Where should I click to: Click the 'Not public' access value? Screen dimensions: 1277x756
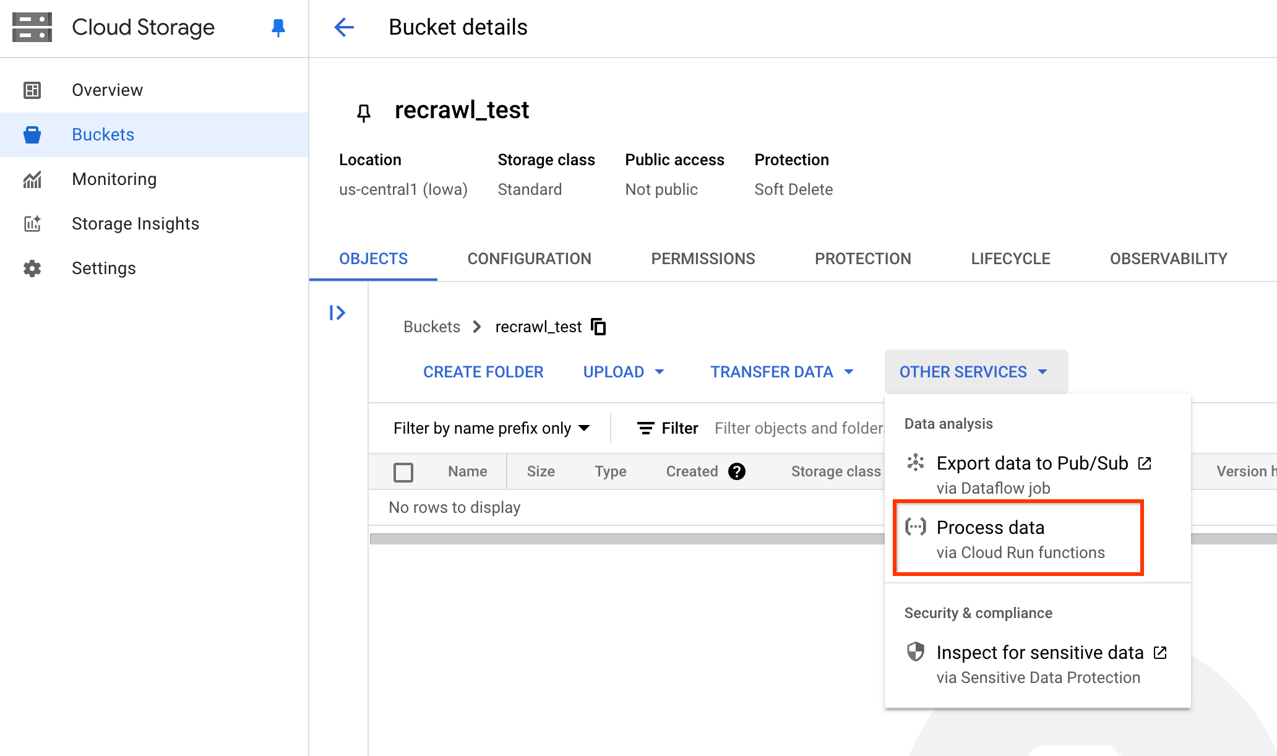tap(661, 189)
